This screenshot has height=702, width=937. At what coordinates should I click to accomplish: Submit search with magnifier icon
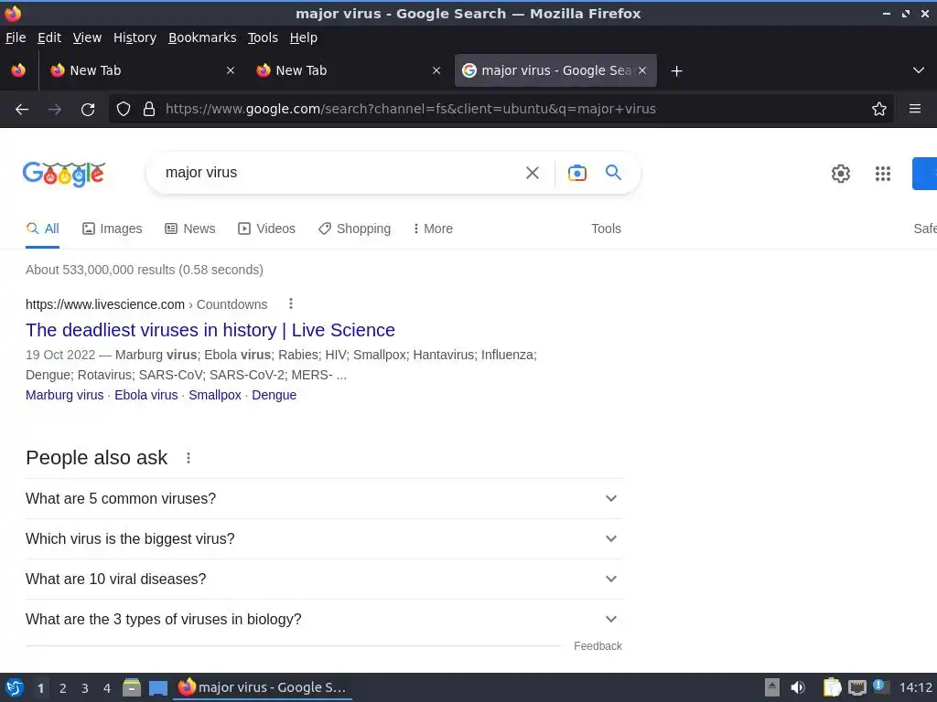pos(614,173)
